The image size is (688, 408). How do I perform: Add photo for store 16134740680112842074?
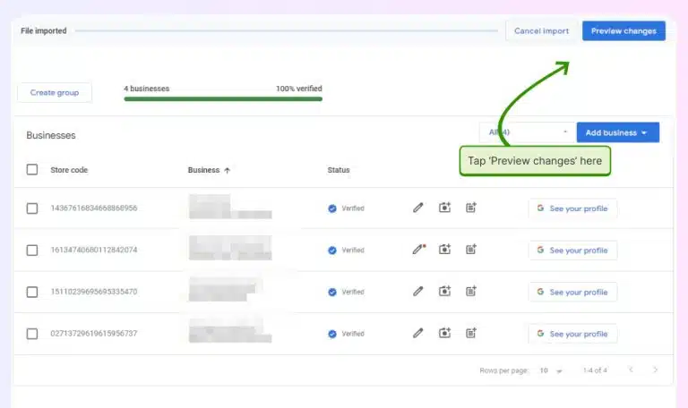444,250
